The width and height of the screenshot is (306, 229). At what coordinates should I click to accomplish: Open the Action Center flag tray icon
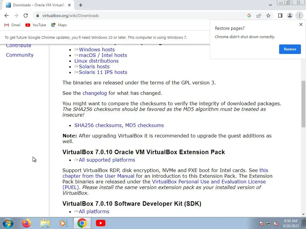pos(261,223)
